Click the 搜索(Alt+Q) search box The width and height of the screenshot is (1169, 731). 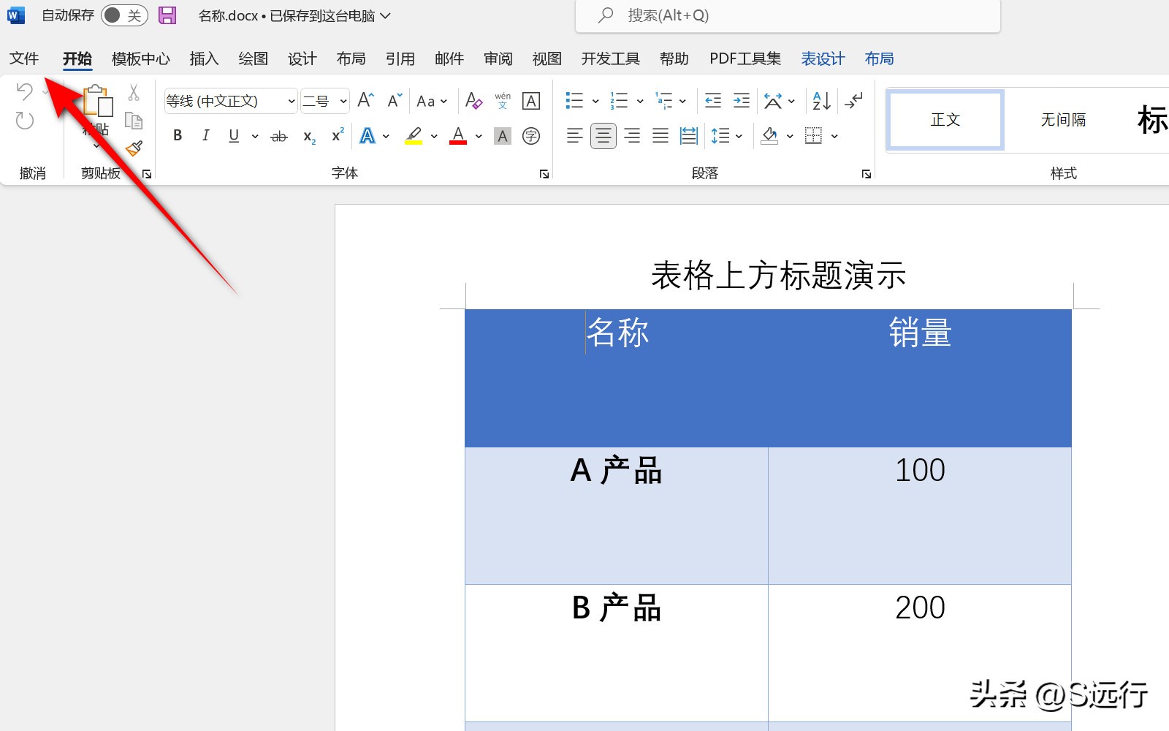789,15
